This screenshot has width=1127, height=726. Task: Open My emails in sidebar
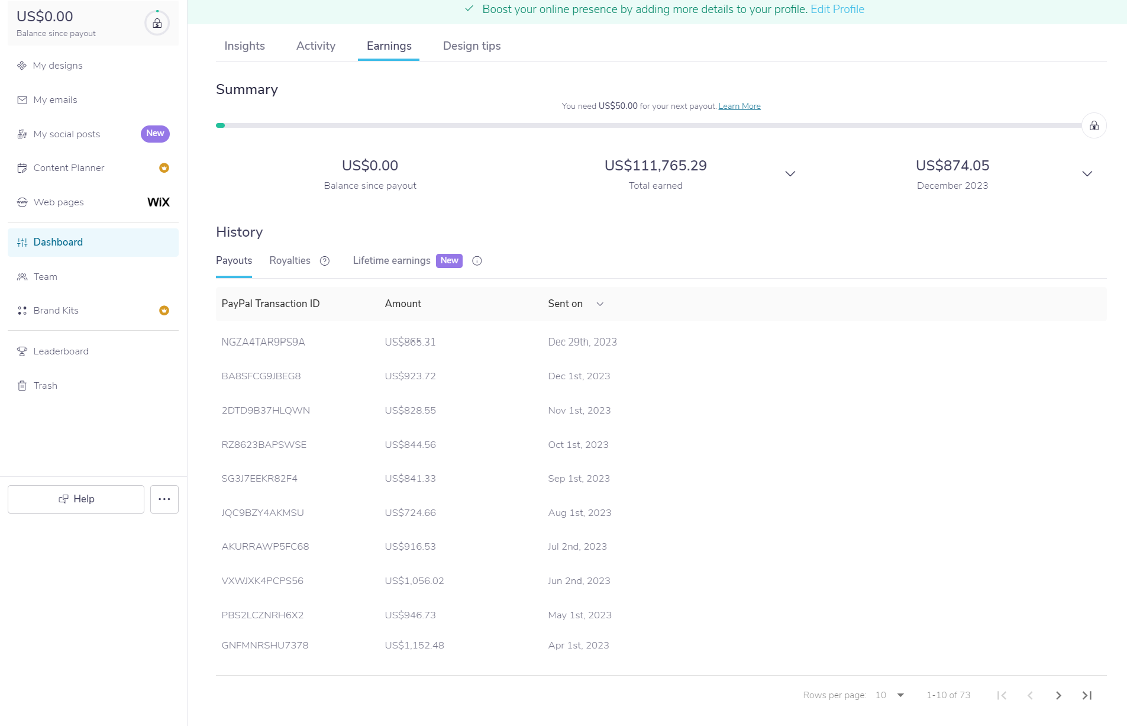point(55,100)
